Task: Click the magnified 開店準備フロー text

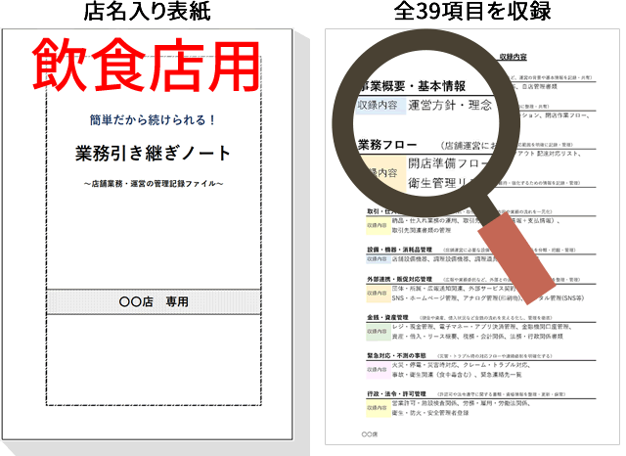Action: (x=446, y=162)
